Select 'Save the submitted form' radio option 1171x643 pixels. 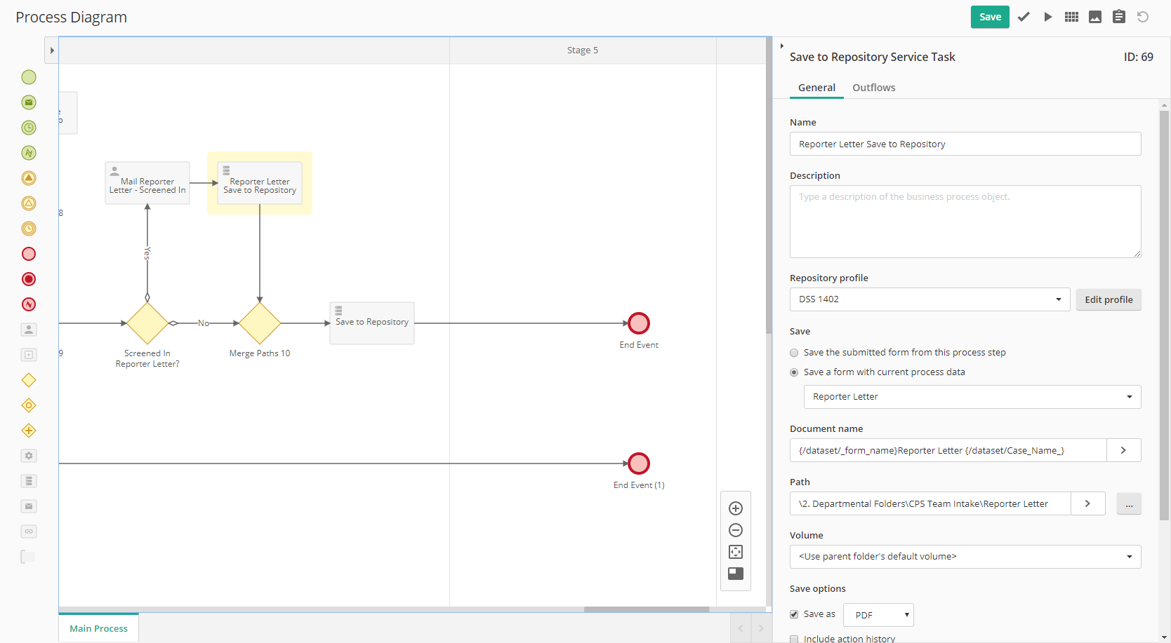point(794,353)
